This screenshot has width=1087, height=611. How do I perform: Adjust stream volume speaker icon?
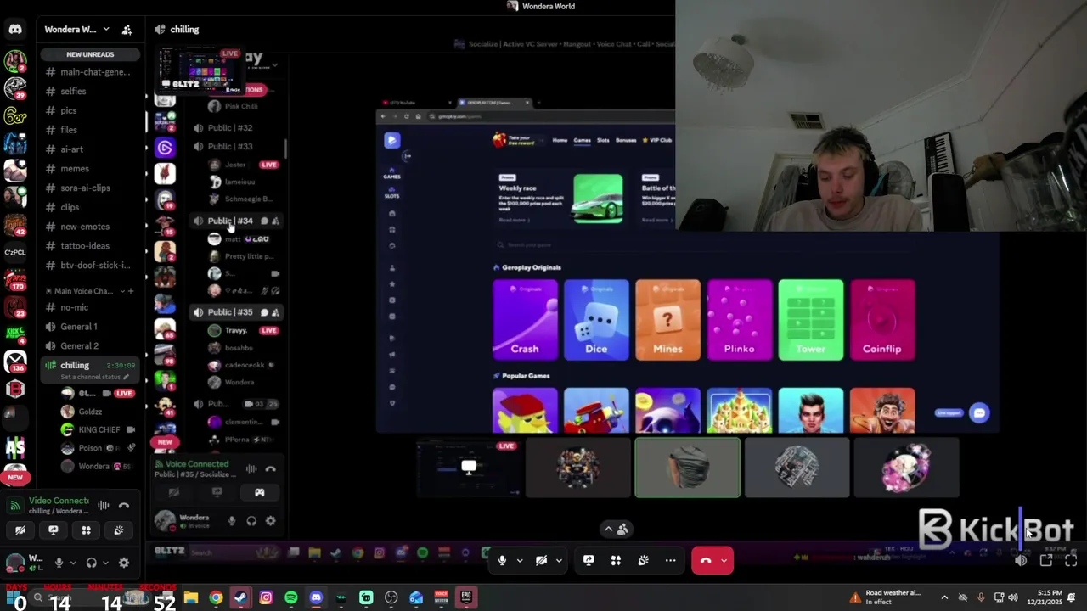(x=1021, y=560)
